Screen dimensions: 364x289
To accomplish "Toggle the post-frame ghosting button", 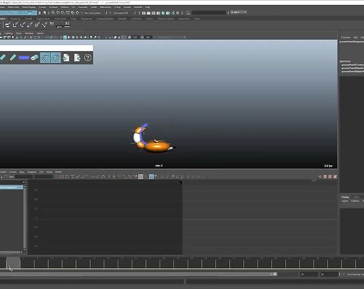I will (56, 58).
